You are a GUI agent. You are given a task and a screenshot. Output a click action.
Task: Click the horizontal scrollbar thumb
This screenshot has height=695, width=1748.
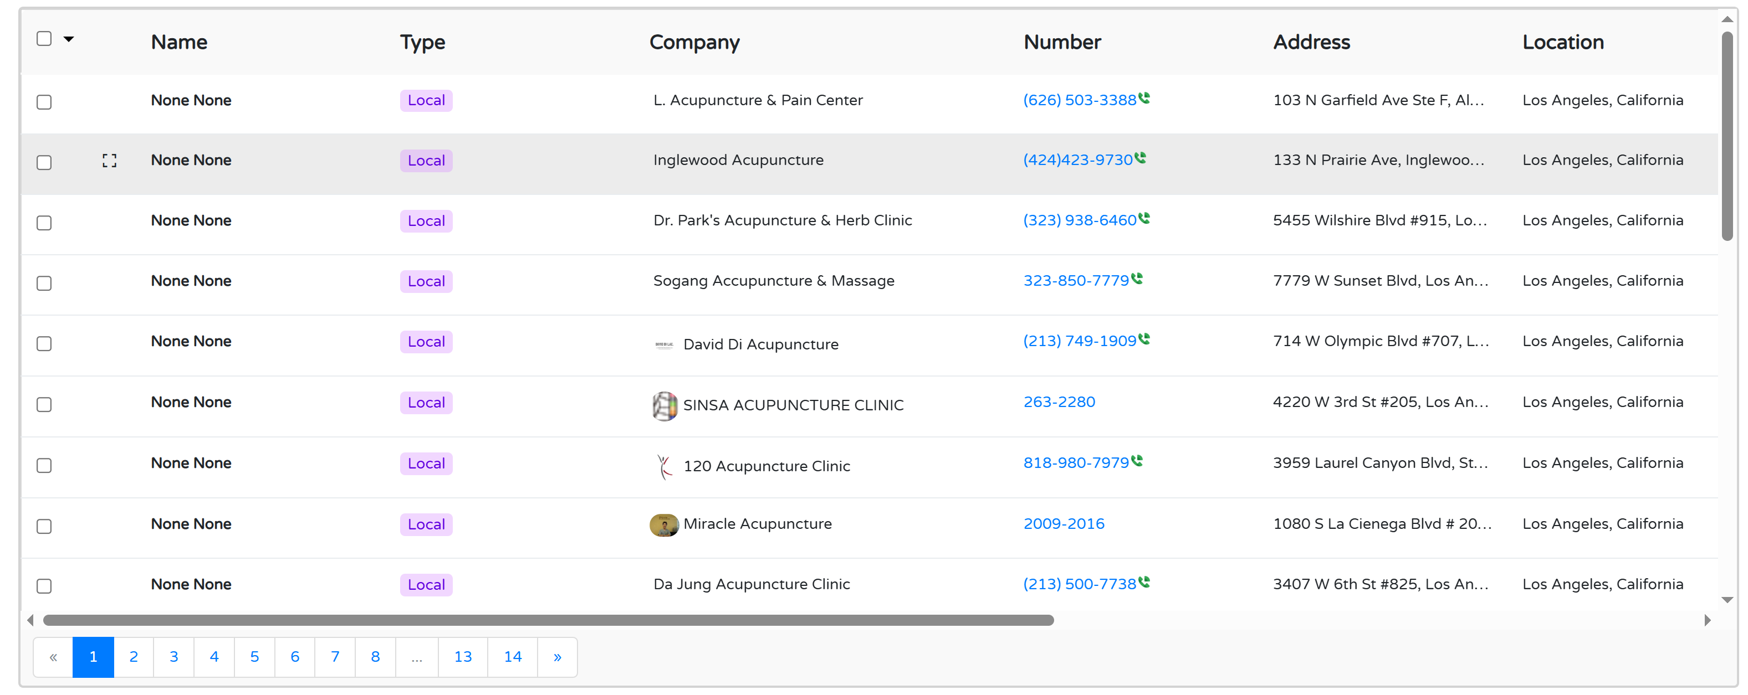[x=548, y=620]
